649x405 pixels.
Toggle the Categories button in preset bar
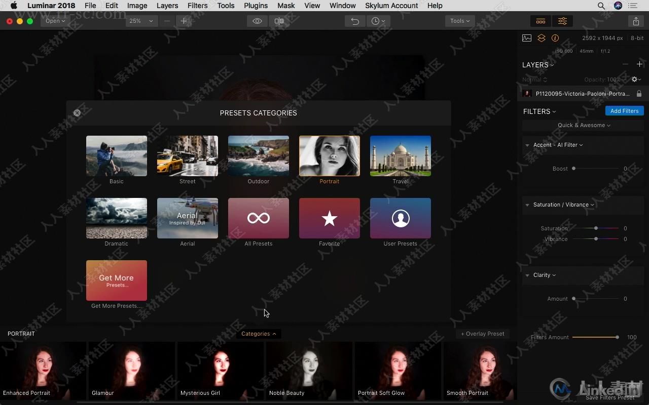[x=259, y=334]
